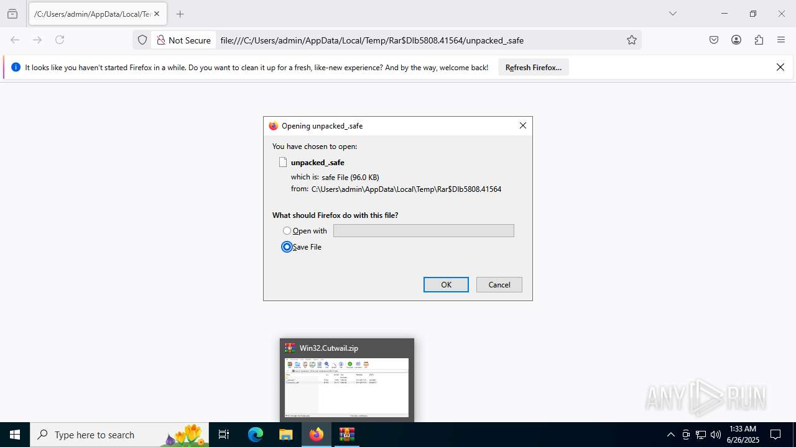Viewport: 796px width, 447px height.
Task: Open the Open with application dropdown
Action: coord(423,231)
